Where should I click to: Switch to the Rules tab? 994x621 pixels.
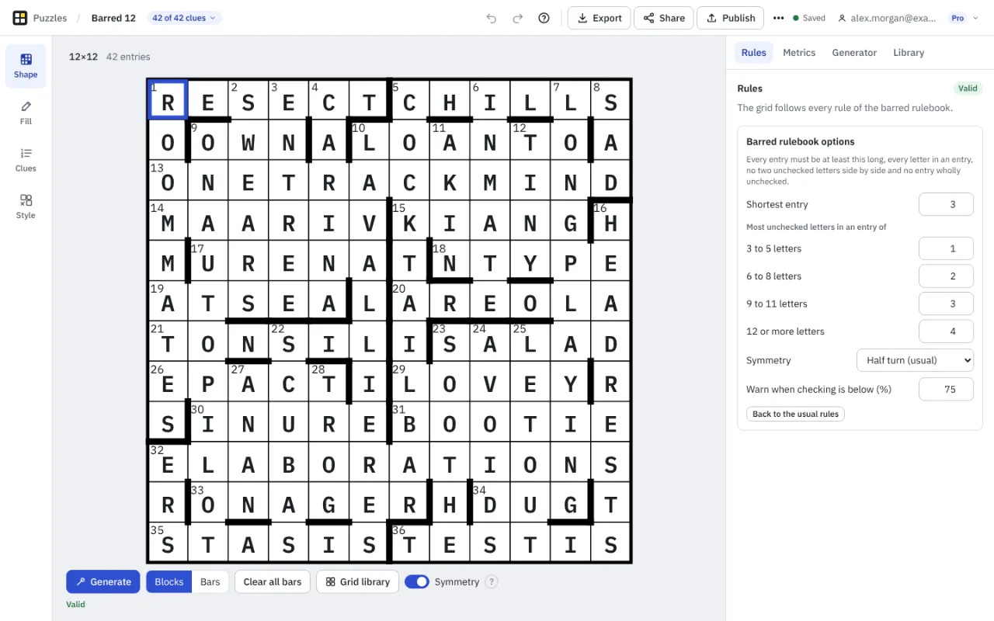(x=753, y=53)
